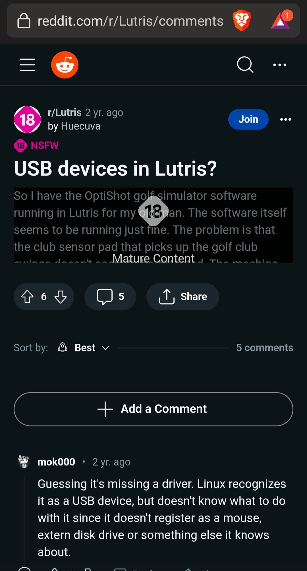Open the hamburger navigation menu
The width and height of the screenshot is (307, 571).
pos(27,65)
